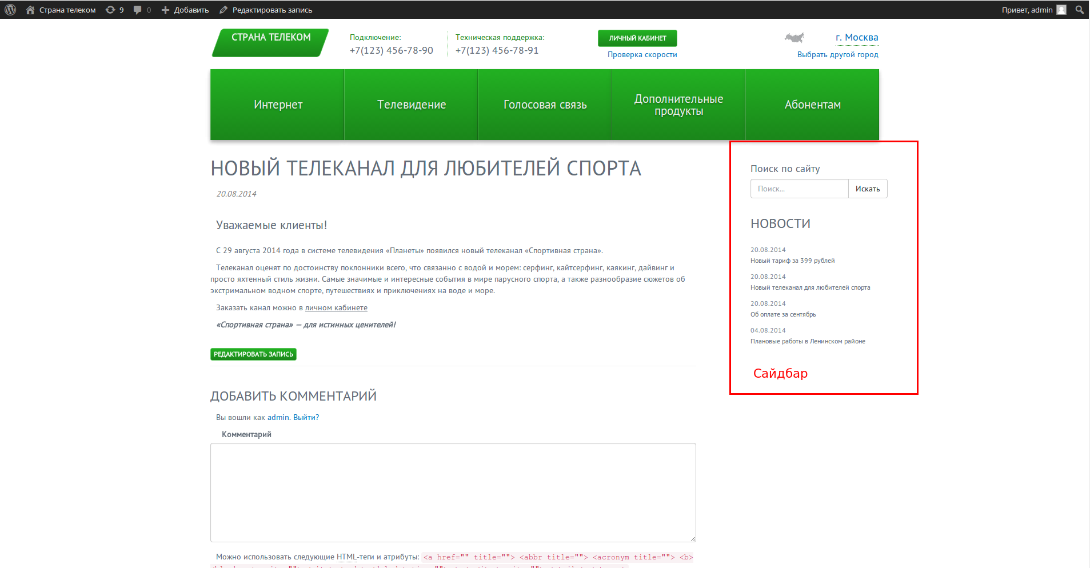Select the Телевидение navigation item
Viewport: 1090px width, 568px height.
[x=411, y=105]
